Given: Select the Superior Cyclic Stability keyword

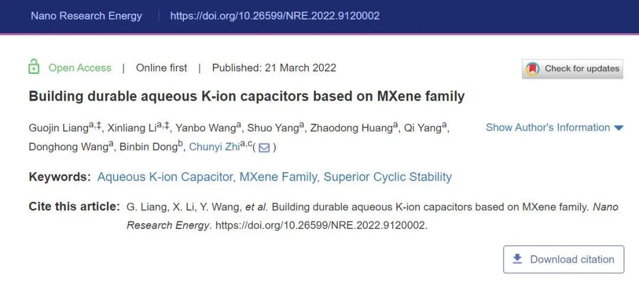Looking at the screenshot, I should 388,177.
